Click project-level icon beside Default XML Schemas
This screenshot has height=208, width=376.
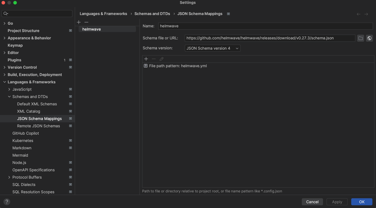[x=70, y=104]
